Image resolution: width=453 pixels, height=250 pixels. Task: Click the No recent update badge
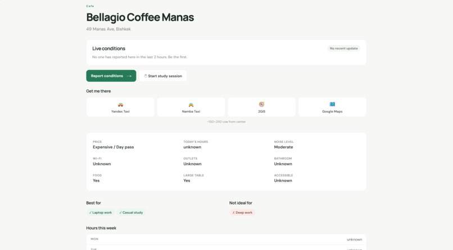(x=344, y=48)
